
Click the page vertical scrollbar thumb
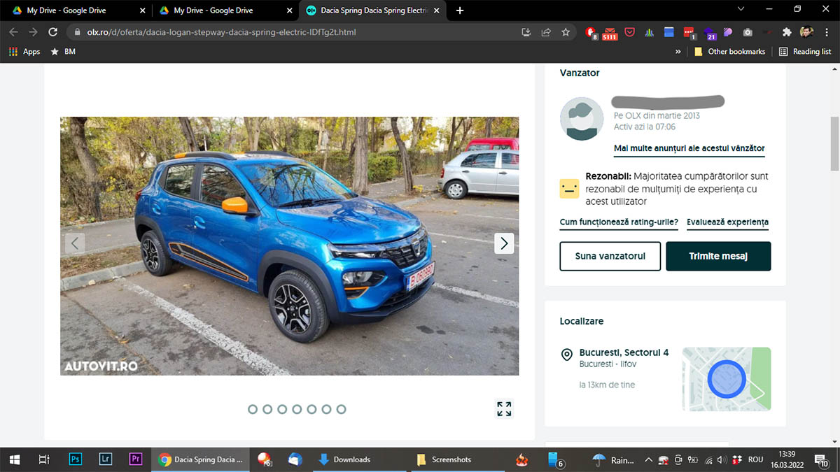834,143
